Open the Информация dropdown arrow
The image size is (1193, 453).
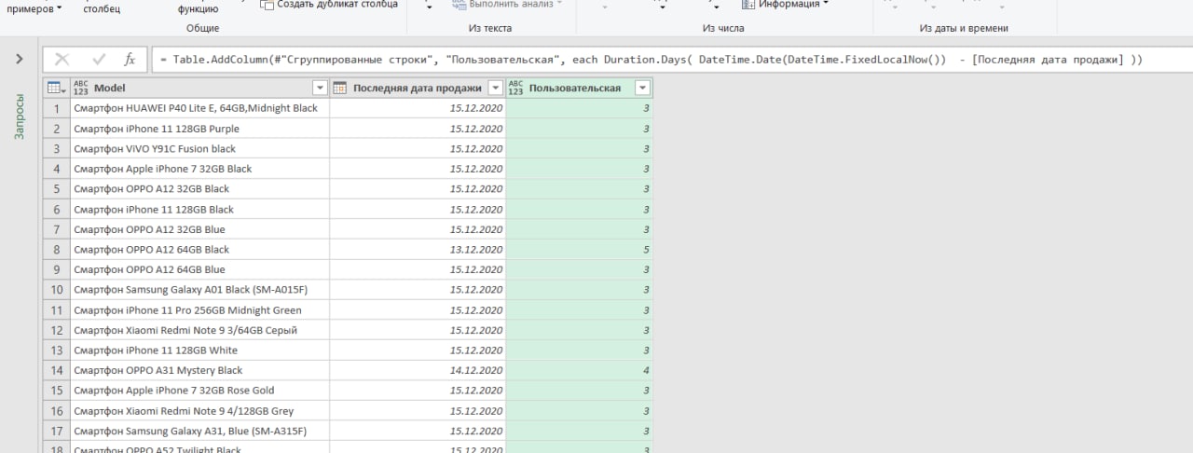point(826,4)
